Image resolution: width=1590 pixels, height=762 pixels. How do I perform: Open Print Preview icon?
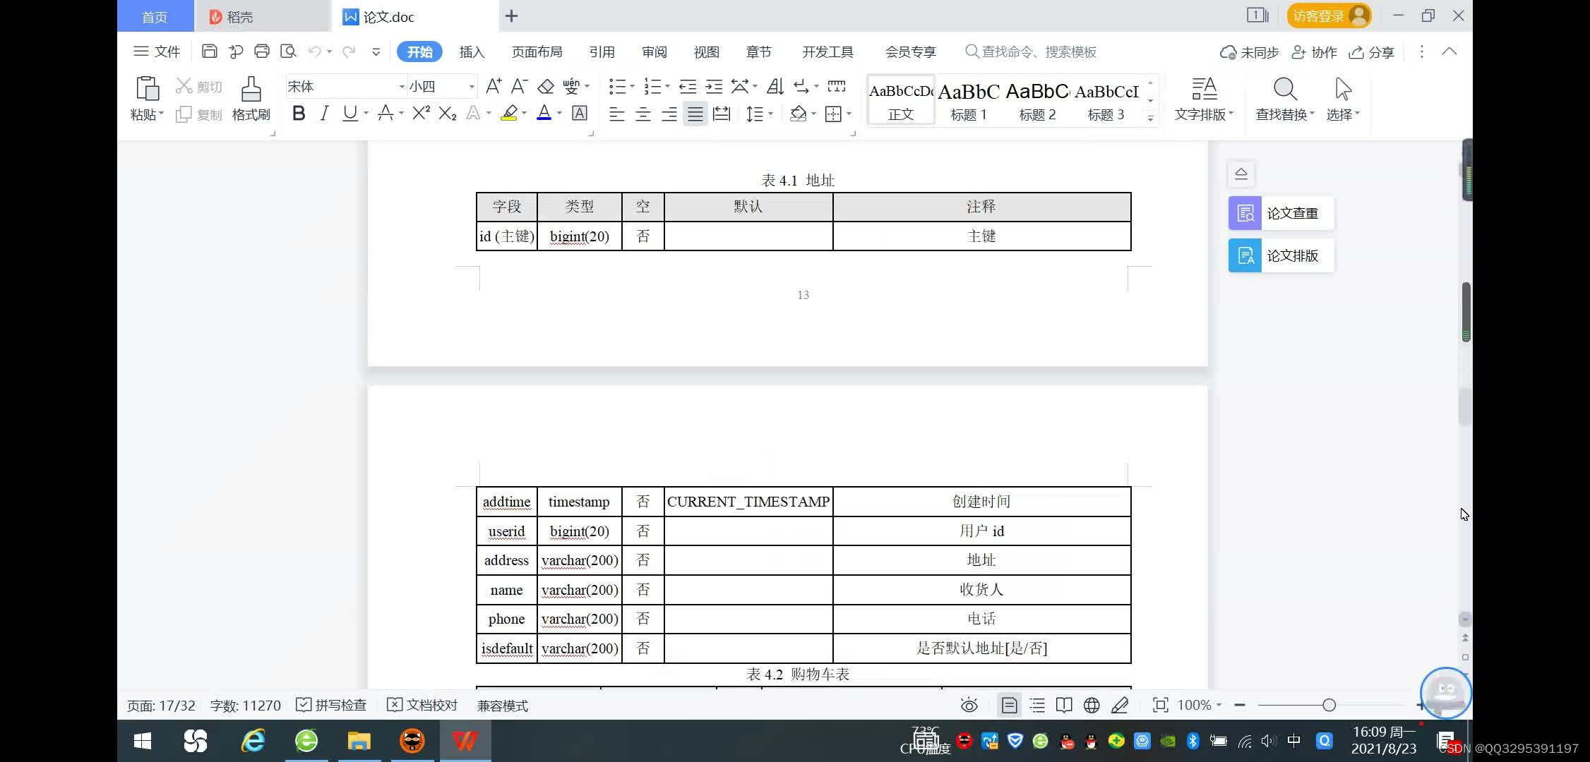coord(288,52)
